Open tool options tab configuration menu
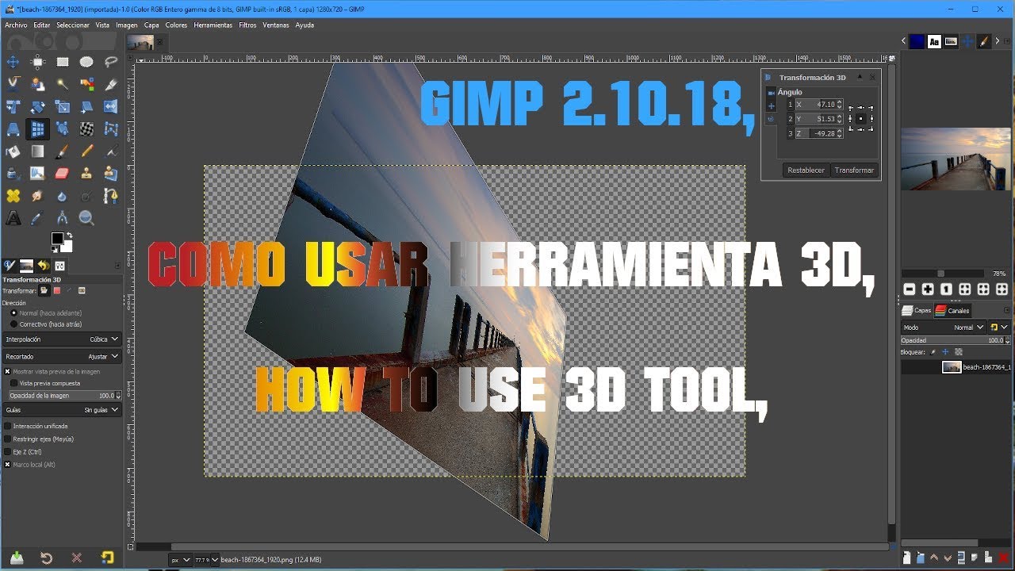The image size is (1015, 571). [x=117, y=265]
